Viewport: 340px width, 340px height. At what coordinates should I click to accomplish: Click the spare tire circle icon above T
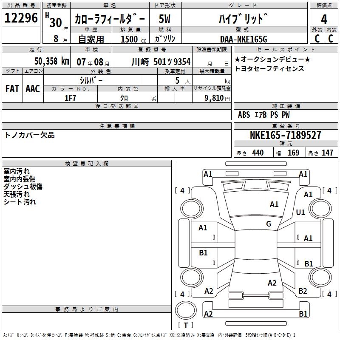(x=186, y=310)
